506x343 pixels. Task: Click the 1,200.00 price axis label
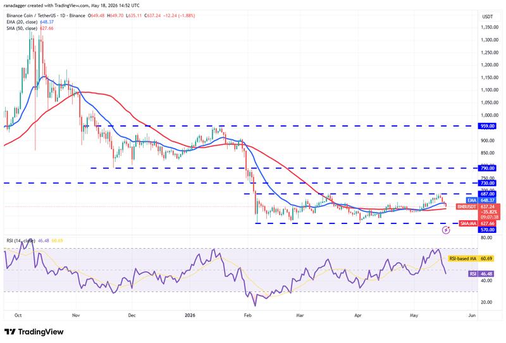click(490, 65)
